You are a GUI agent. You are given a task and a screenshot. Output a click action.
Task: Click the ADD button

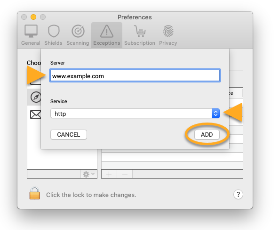coord(207,134)
